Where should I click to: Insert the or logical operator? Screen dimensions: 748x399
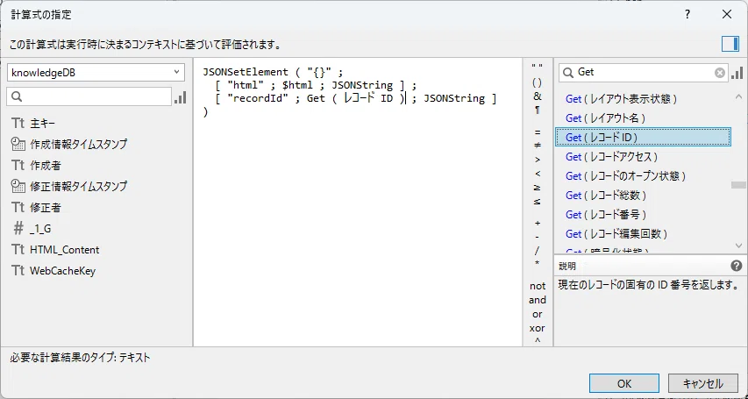[x=538, y=314]
